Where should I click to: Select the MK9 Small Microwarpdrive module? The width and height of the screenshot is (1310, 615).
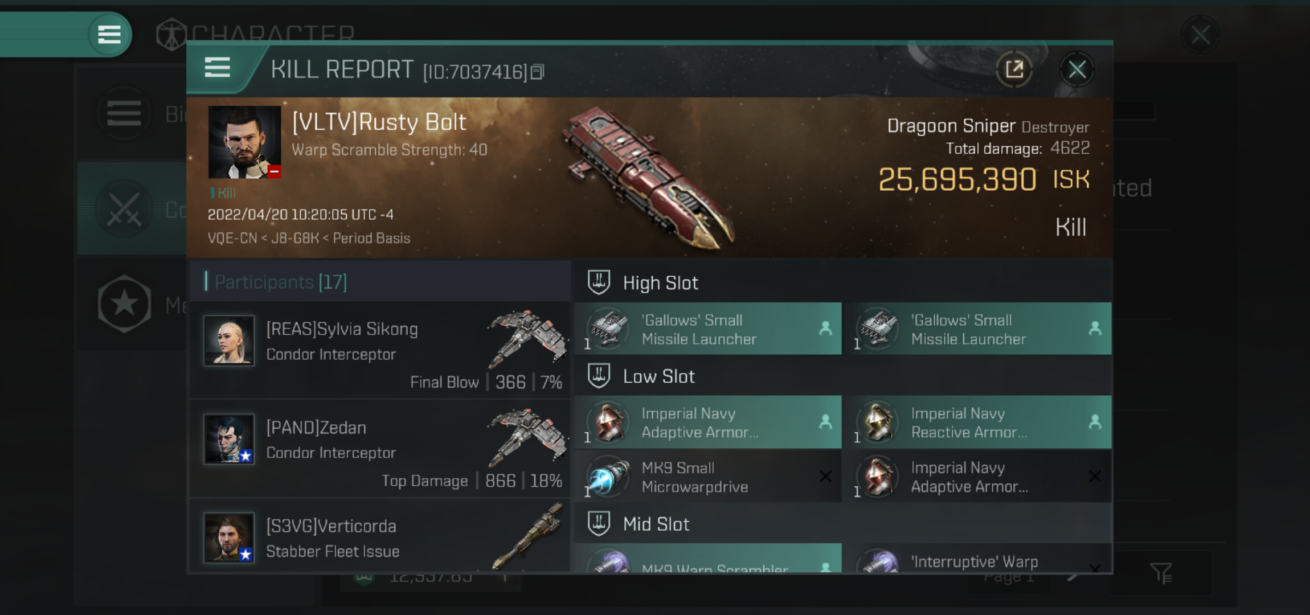(x=708, y=477)
